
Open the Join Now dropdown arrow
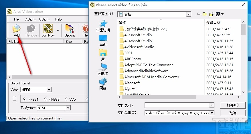tap(58, 30)
